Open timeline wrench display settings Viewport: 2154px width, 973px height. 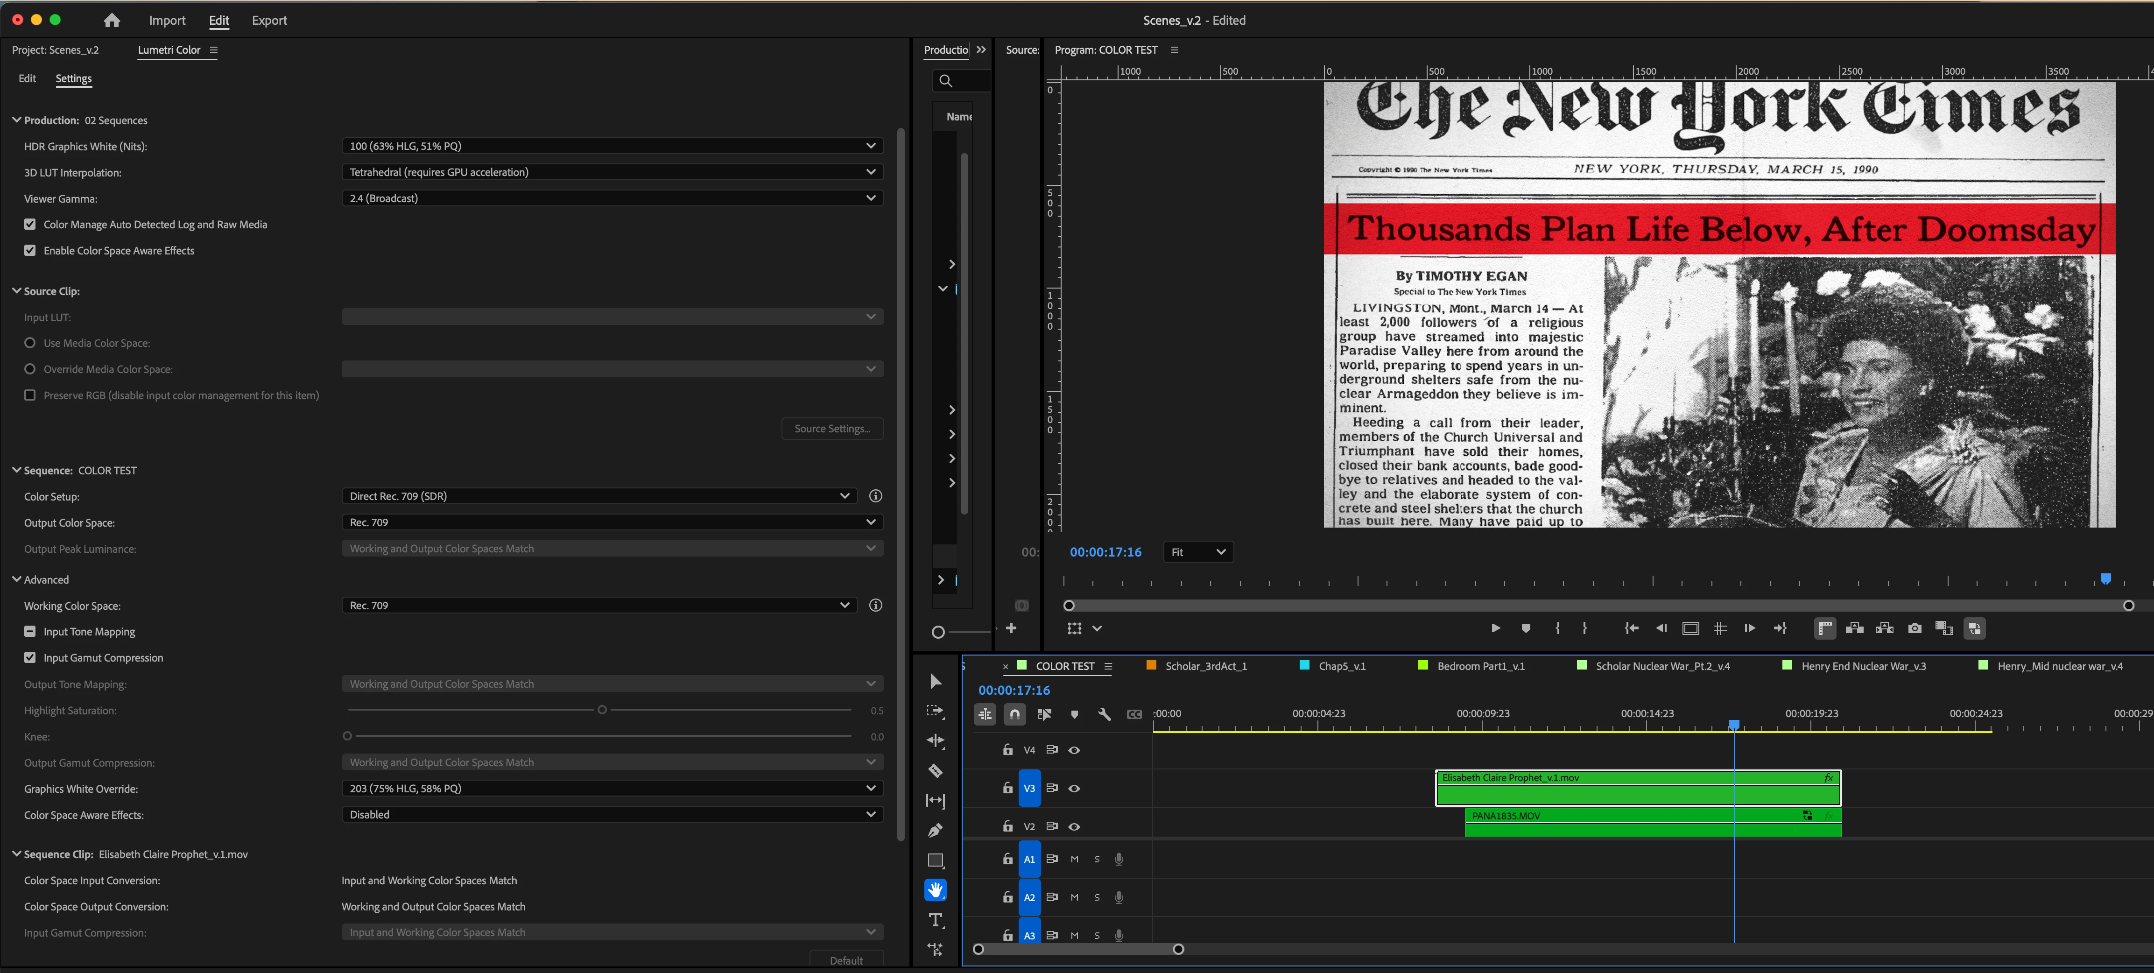click(x=1104, y=714)
